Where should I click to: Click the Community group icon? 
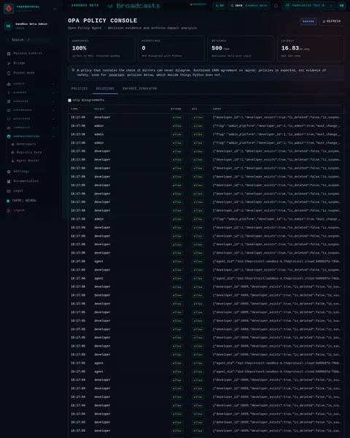pyautogui.click(x=9, y=128)
